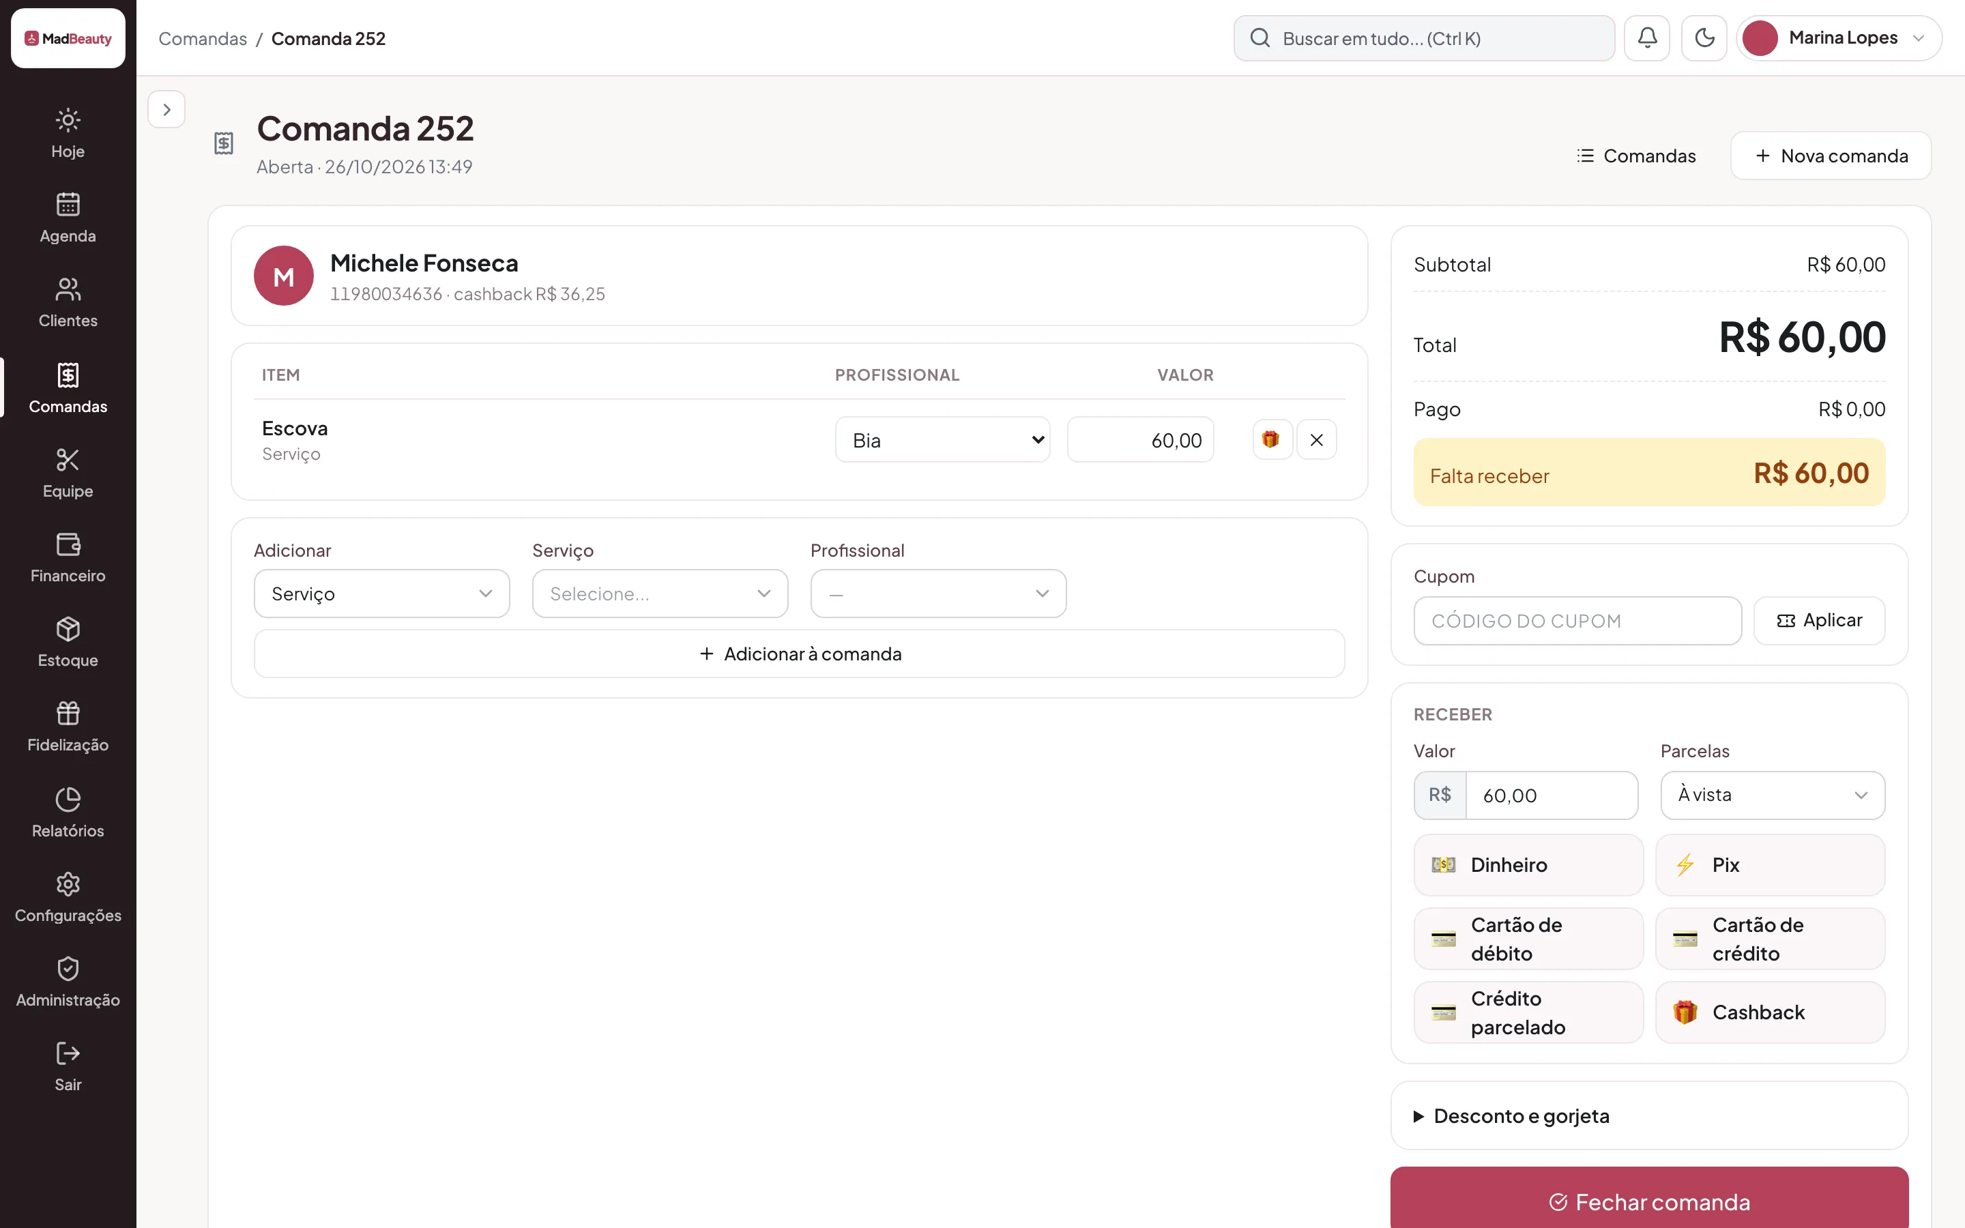Select Comandas in the sidebar
This screenshot has width=1965, height=1228.
point(68,388)
